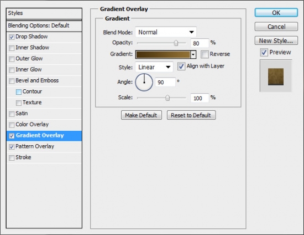Toggle the Drop Shadow checkbox
The width and height of the screenshot is (304, 235).
point(12,37)
